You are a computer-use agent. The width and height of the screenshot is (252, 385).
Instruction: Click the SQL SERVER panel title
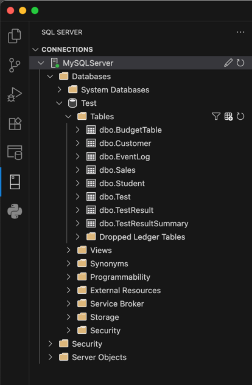point(62,32)
